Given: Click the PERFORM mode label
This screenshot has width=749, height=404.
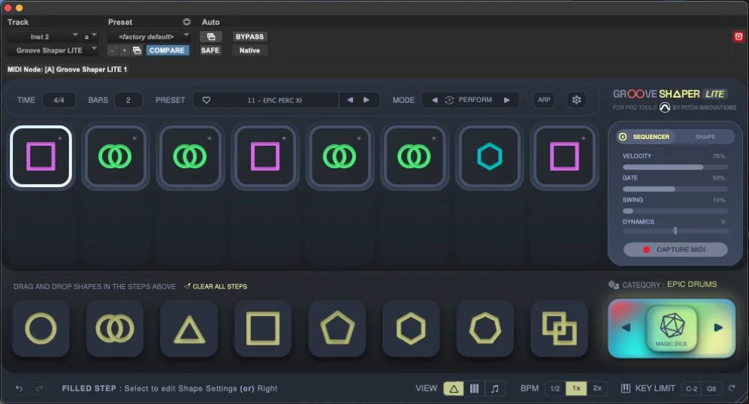Looking at the screenshot, I should pyautogui.click(x=476, y=100).
